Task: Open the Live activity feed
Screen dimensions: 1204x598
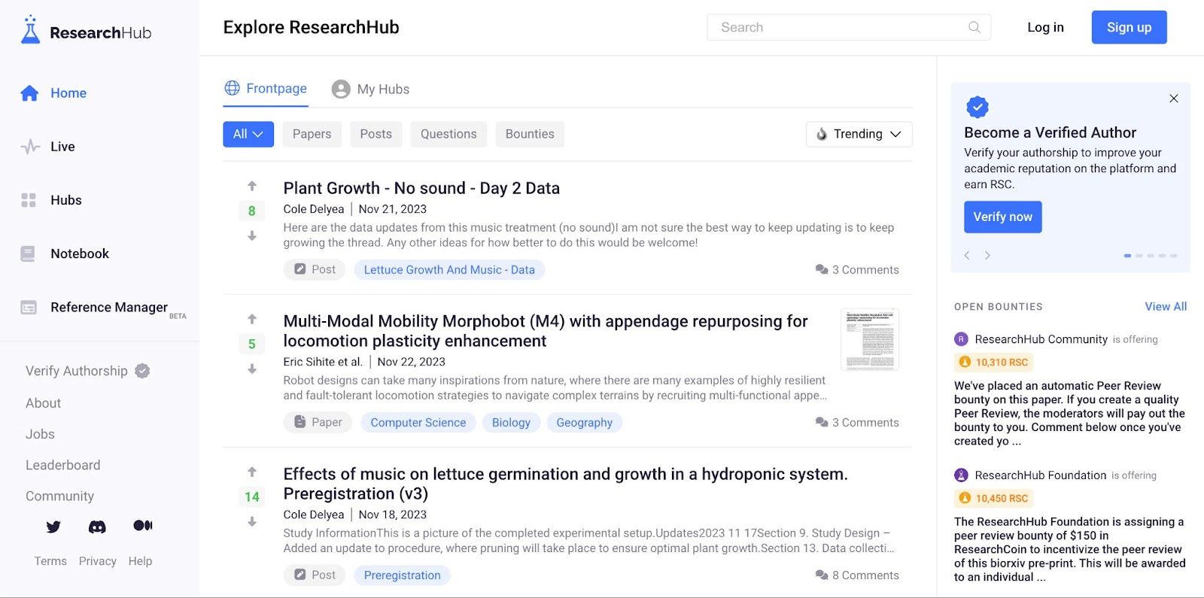Action: point(47,147)
